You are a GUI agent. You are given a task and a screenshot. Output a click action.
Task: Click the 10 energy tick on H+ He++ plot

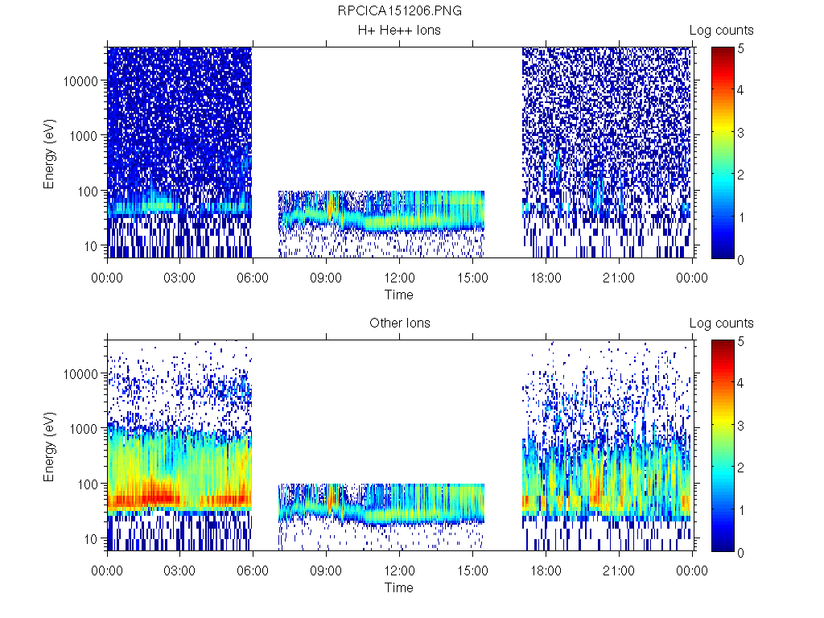[91, 246]
